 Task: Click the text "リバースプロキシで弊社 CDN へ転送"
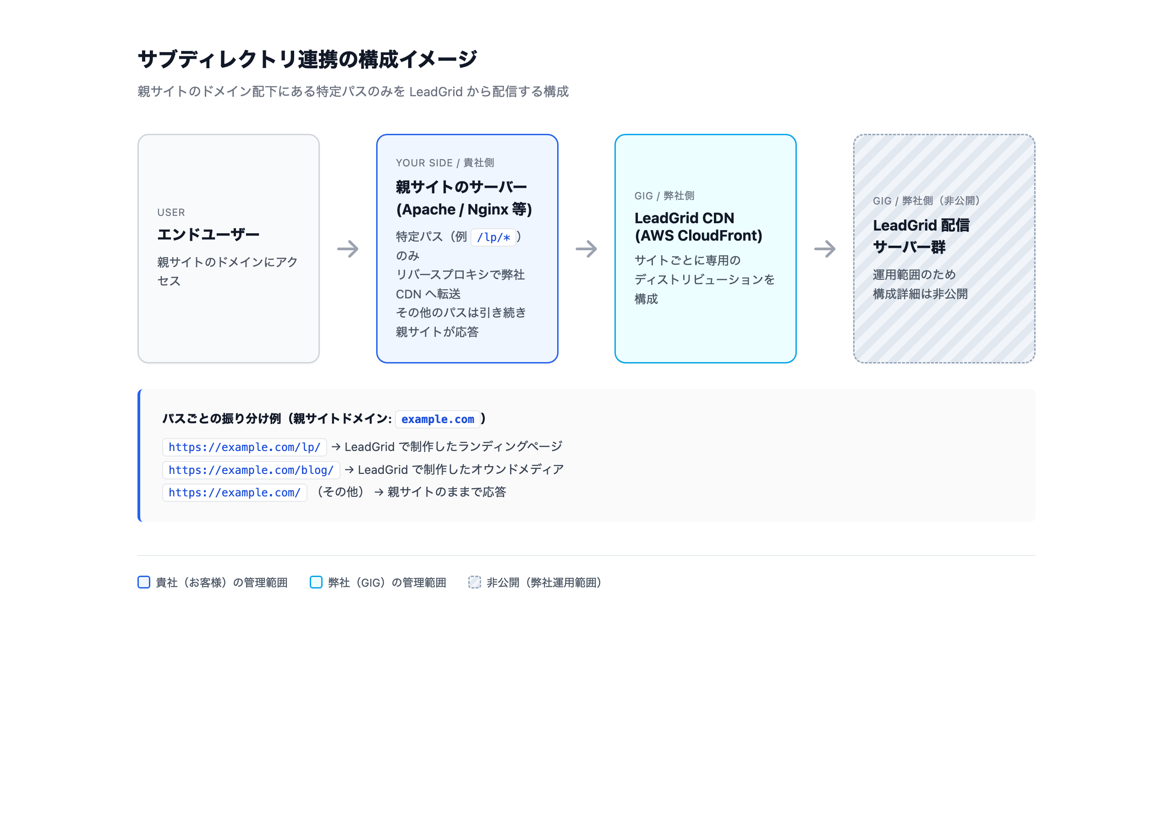[460, 284]
